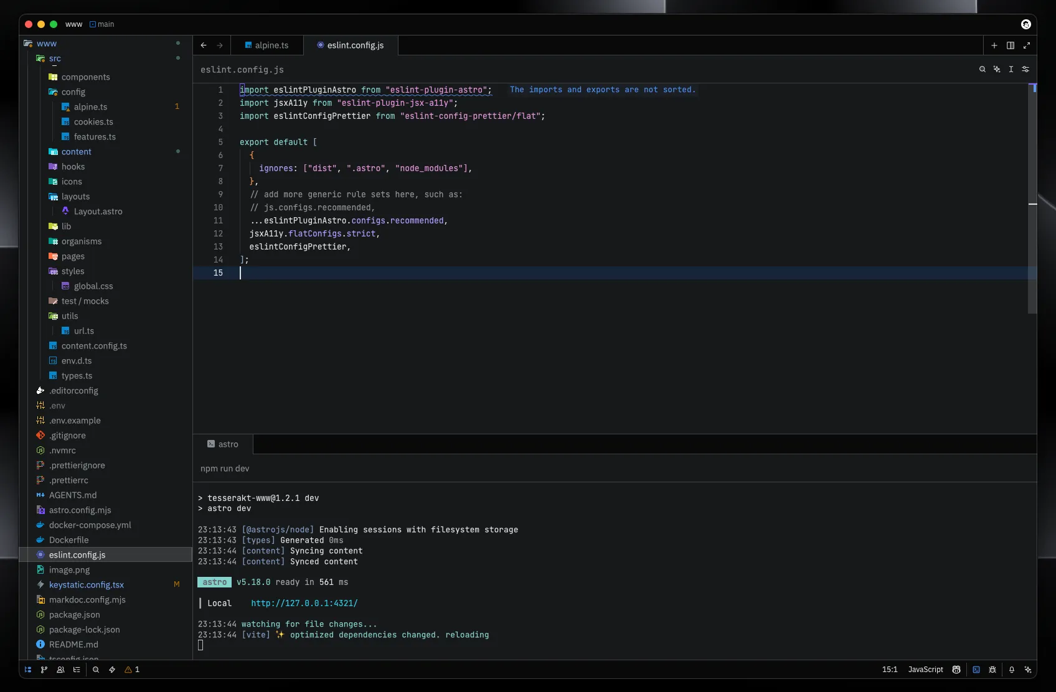
Task: Open the Copilot status icon
Action: [956, 670]
